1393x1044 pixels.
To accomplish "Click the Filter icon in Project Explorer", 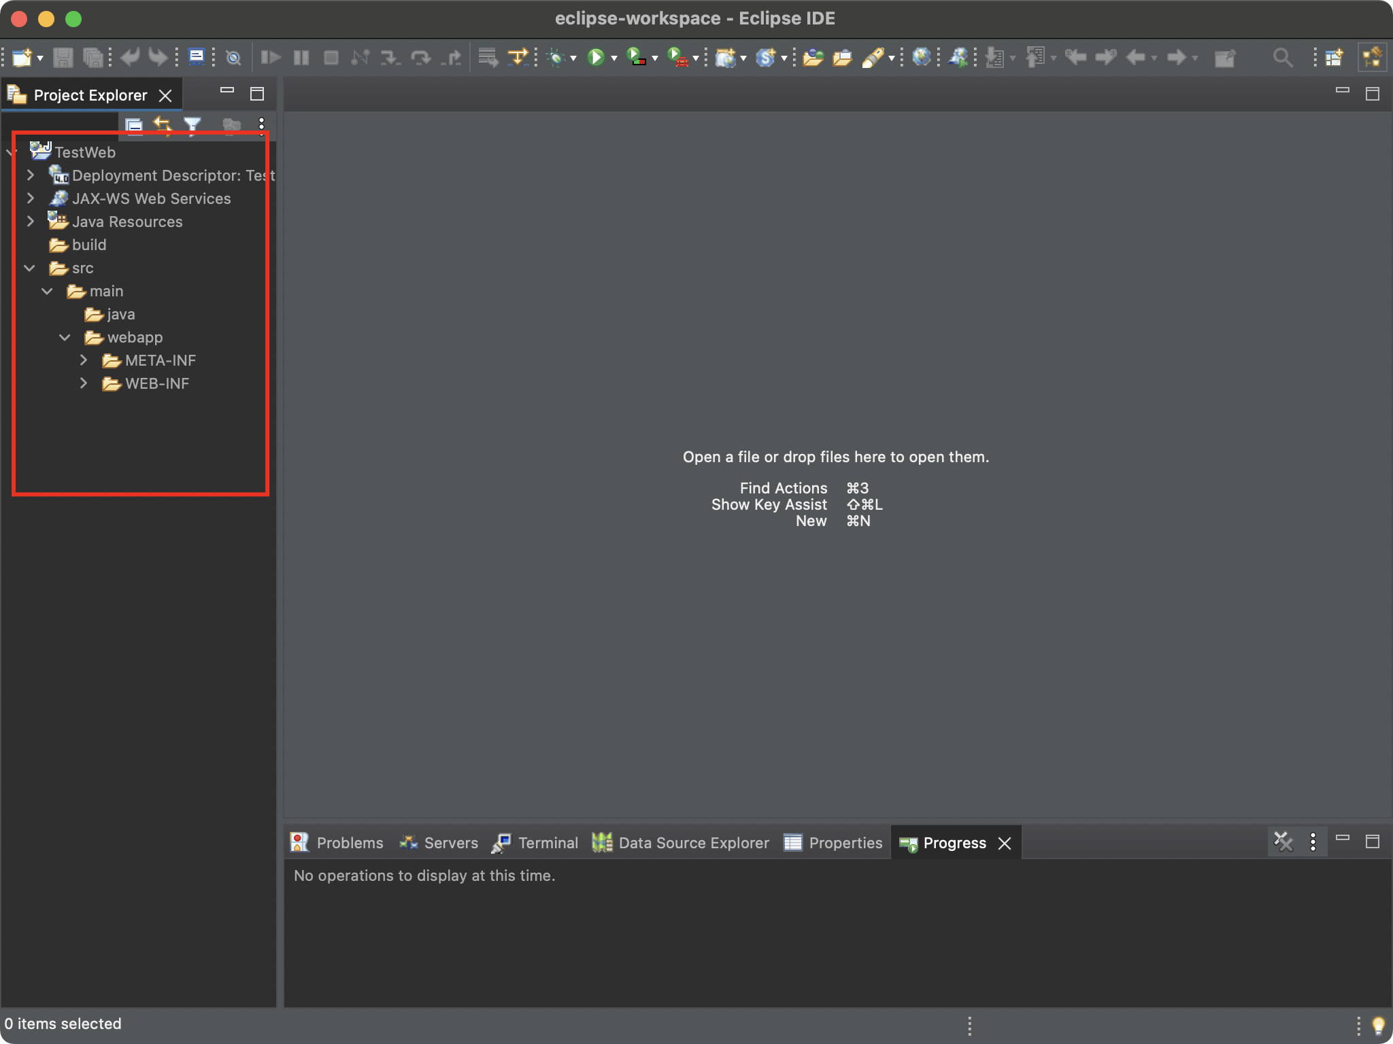I will click(x=192, y=125).
